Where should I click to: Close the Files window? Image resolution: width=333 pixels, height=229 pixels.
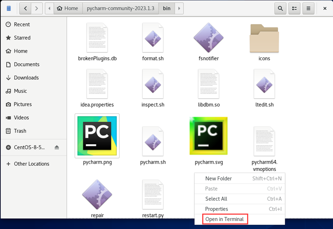point(325,9)
